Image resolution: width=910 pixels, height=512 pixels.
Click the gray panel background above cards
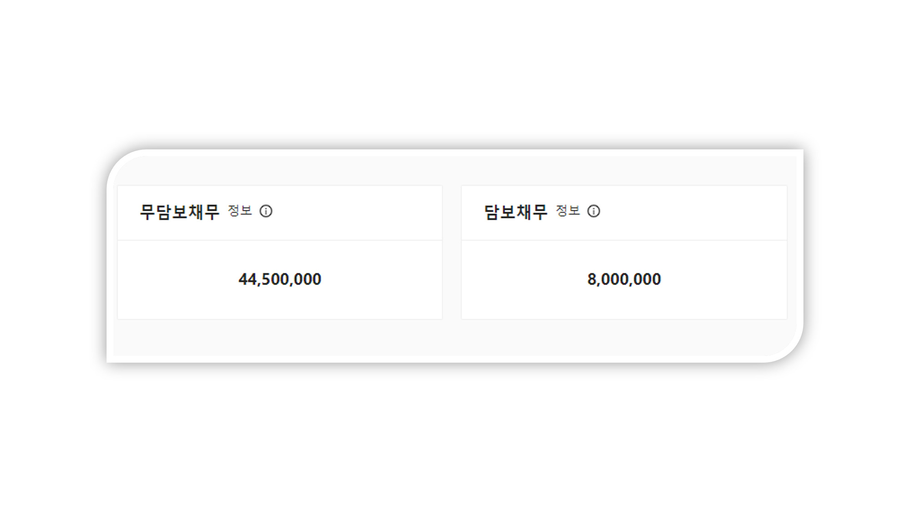click(x=455, y=171)
